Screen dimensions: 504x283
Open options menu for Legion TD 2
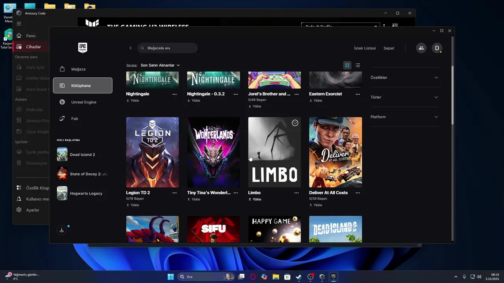pos(174,193)
